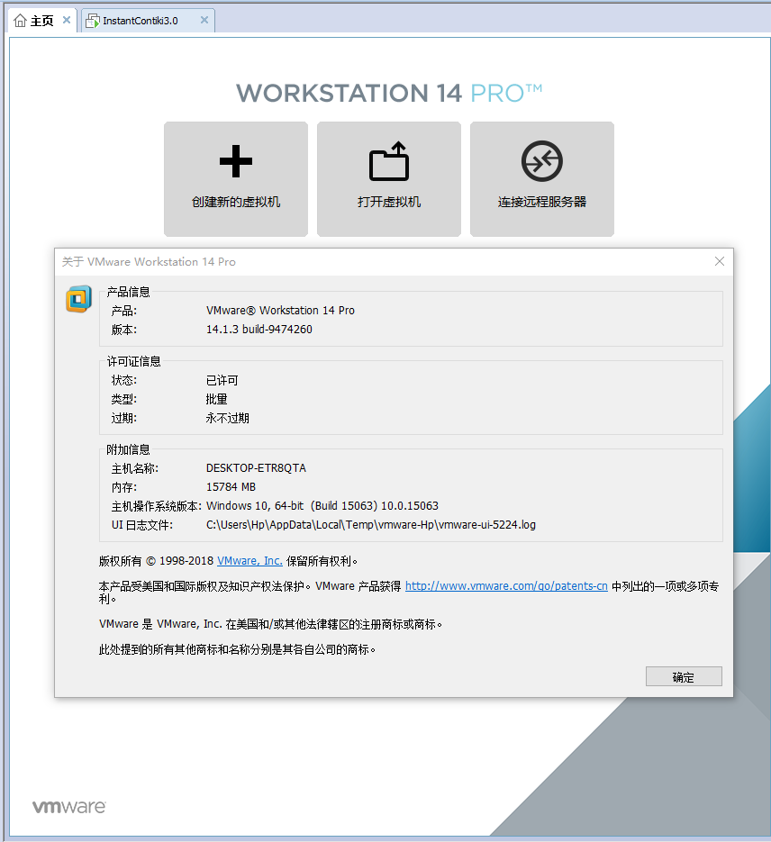Close the 关于 VMware Workstation dialog
Screen dimensions: 771x842
point(720,261)
